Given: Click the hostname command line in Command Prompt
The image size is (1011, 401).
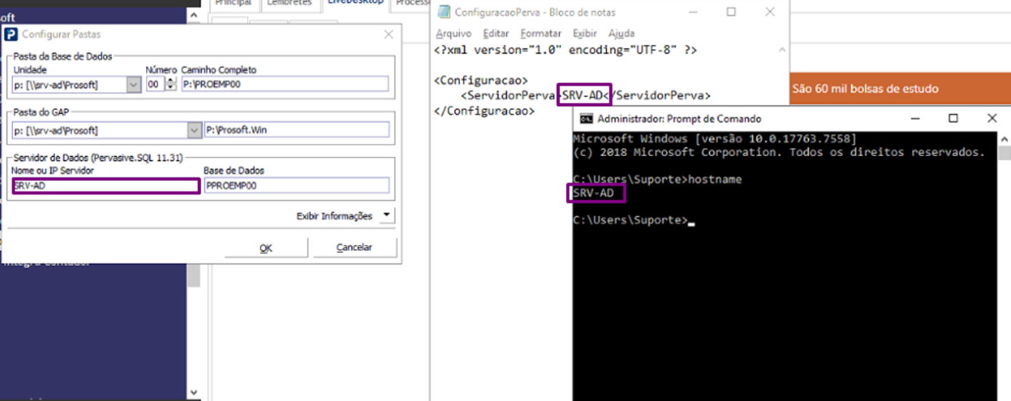Looking at the screenshot, I should (657, 180).
